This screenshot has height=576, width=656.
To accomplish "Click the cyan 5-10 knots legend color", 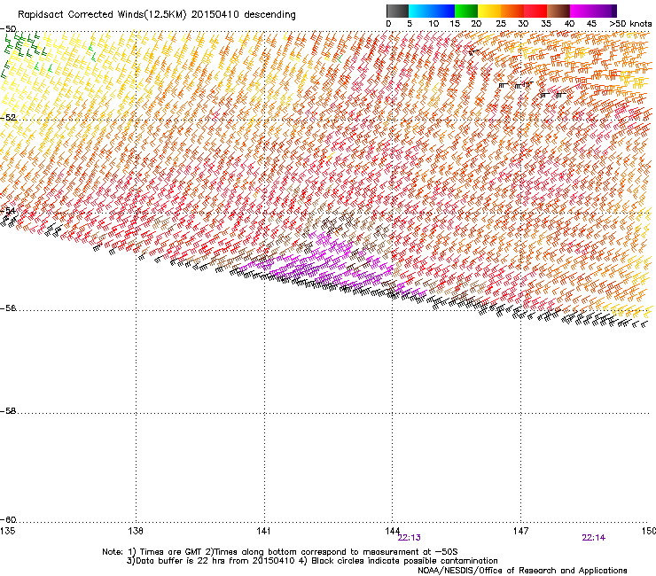I will pos(420,11).
